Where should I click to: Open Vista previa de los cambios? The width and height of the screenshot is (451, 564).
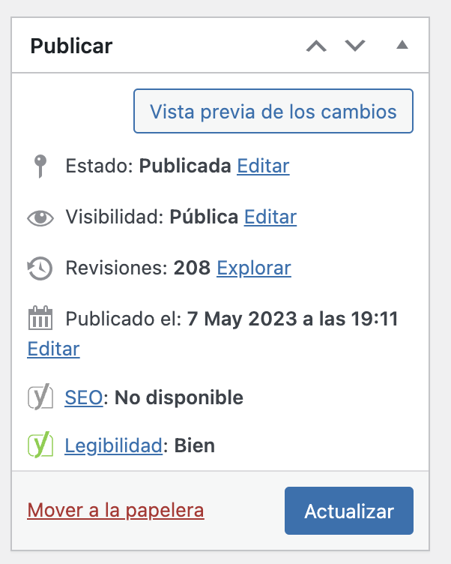pyautogui.click(x=273, y=112)
